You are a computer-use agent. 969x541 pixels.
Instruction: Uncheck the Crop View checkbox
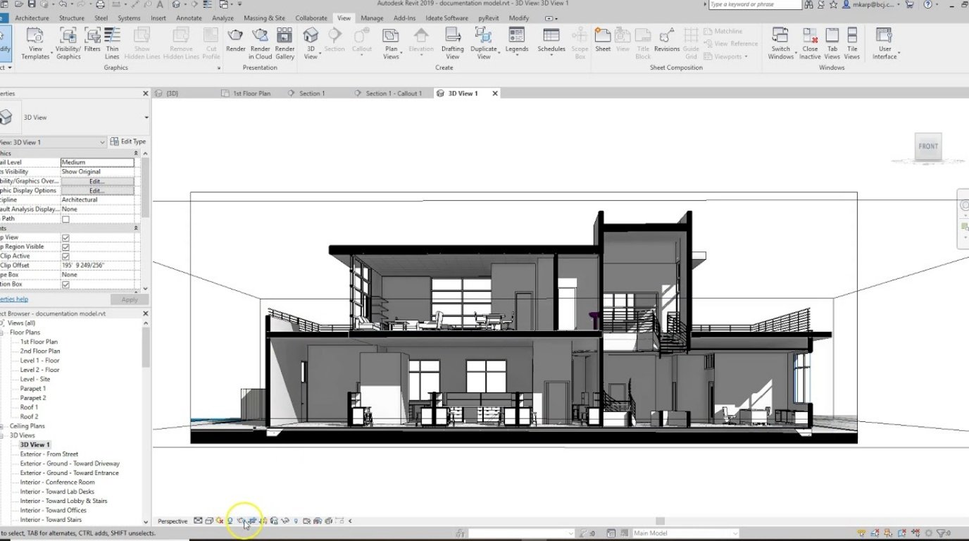click(x=65, y=238)
